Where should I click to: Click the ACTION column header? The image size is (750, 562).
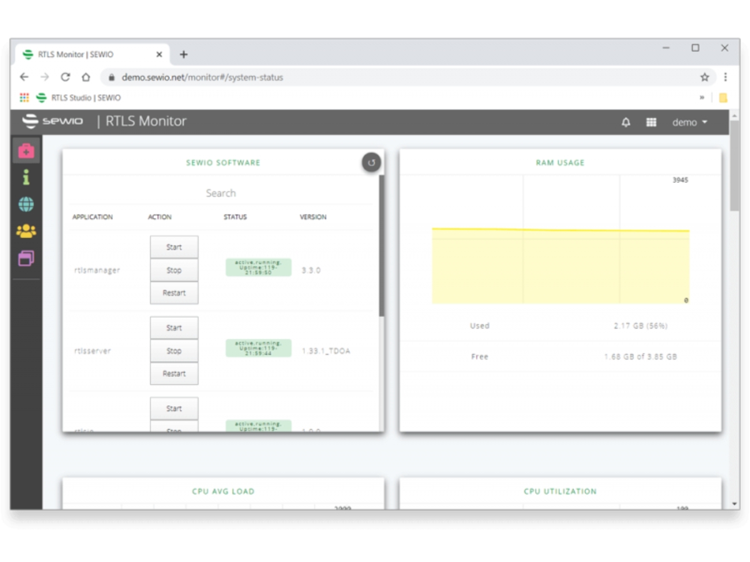159,217
